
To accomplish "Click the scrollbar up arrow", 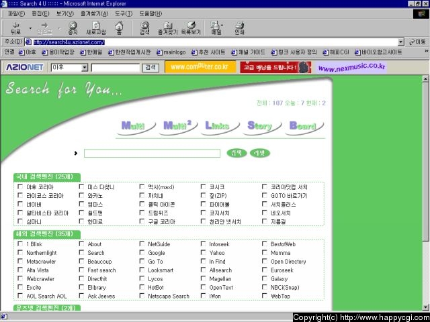I will 425,79.
